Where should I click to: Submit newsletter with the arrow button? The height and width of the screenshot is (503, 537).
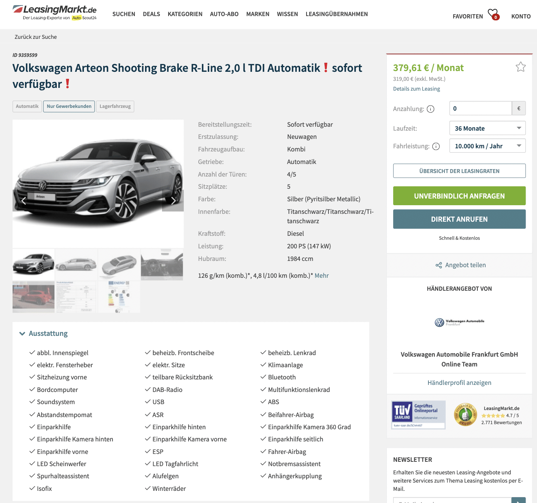(x=519, y=500)
